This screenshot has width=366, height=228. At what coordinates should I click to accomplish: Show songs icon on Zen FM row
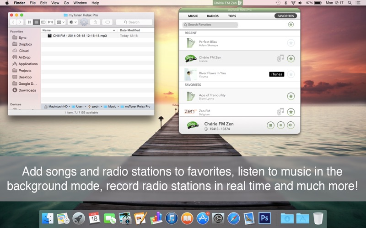coord(280,111)
